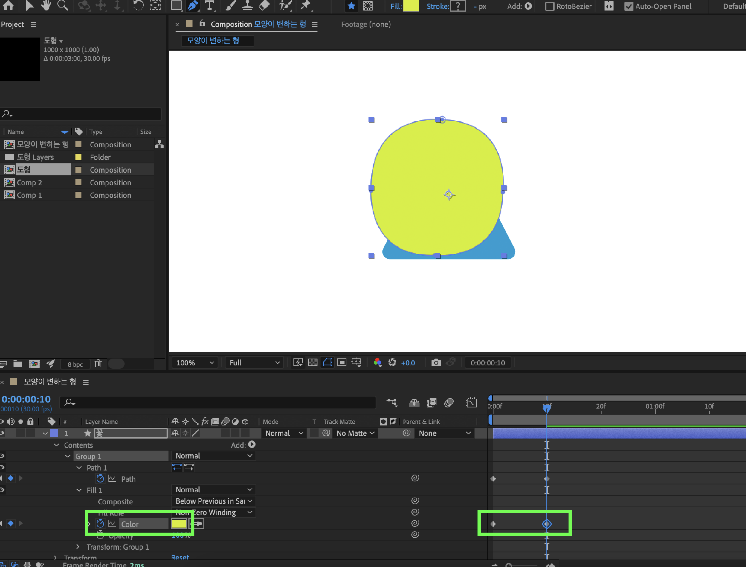746x567 pixels.
Task: Toggle the shy layers hide switch
Action: tap(414, 403)
